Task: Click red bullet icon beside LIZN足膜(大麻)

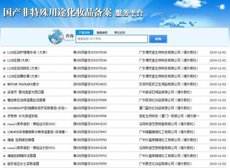Action: click(x=5, y=60)
